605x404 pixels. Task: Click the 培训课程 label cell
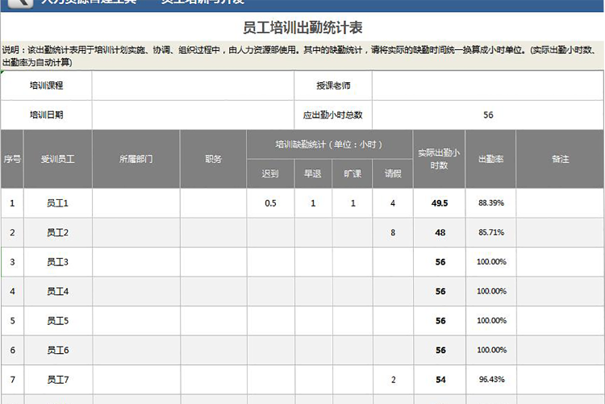click(46, 85)
